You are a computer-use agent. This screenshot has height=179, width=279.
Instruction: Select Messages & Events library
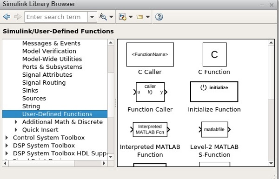[x=51, y=43]
